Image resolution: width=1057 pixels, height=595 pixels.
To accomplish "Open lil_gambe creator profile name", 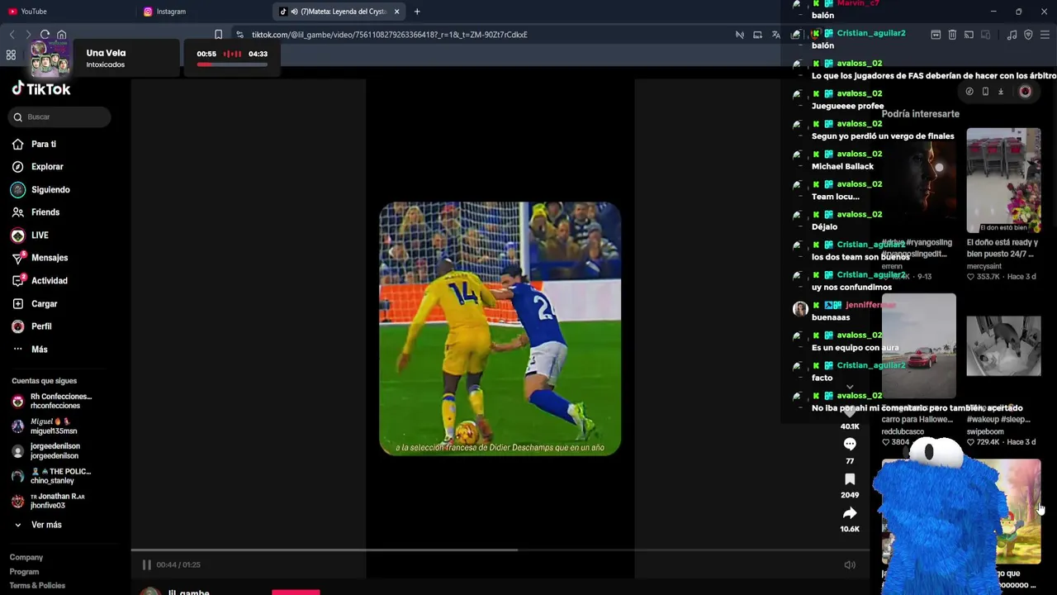I will coord(189,592).
